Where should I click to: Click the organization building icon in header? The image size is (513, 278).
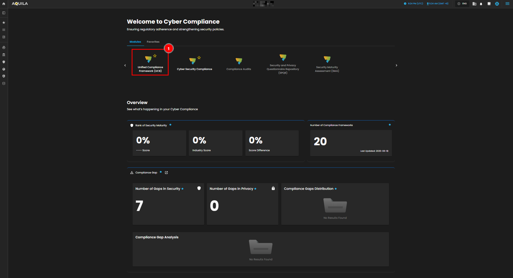click(x=474, y=4)
